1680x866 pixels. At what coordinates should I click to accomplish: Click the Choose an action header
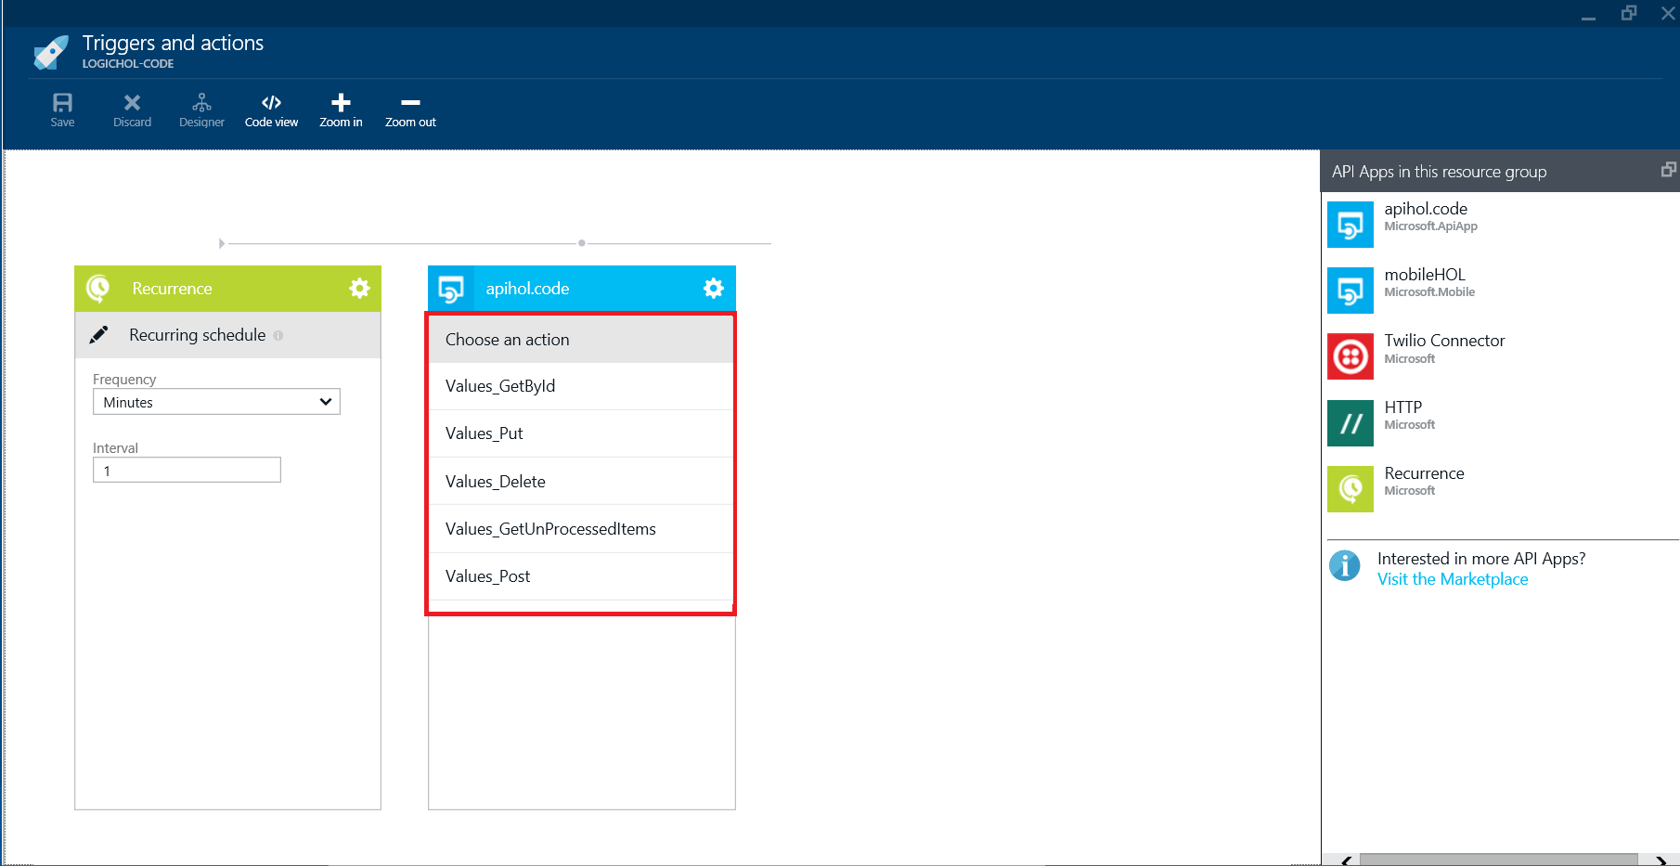click(x=581, y=340)
